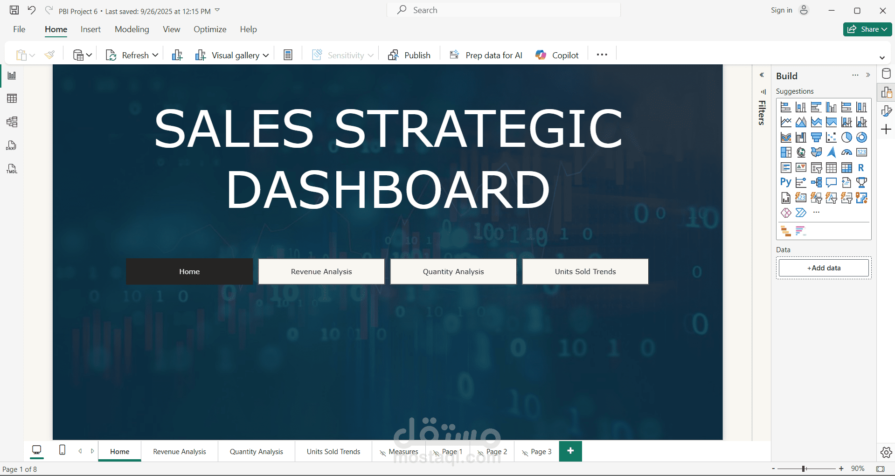
Task: Open the Insert ribbon tab
Action: click(90, 29)
